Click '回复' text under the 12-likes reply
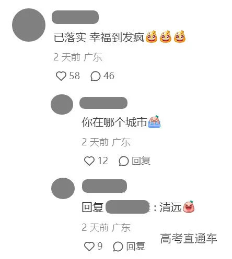Screen dimensions: 232x259 pyautogui.click(x=141, y=161)
